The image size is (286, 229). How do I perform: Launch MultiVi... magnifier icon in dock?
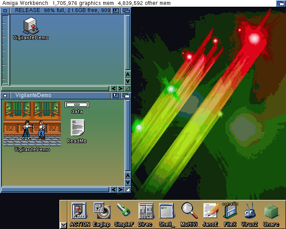tap(189, 211)
